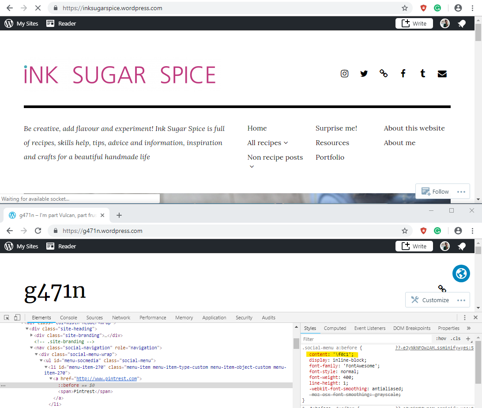Image resolution: width=482 pixels, height=408 pixels.
Task: Collapse the menu-socmedia ul node
Action: click(41, 360)
